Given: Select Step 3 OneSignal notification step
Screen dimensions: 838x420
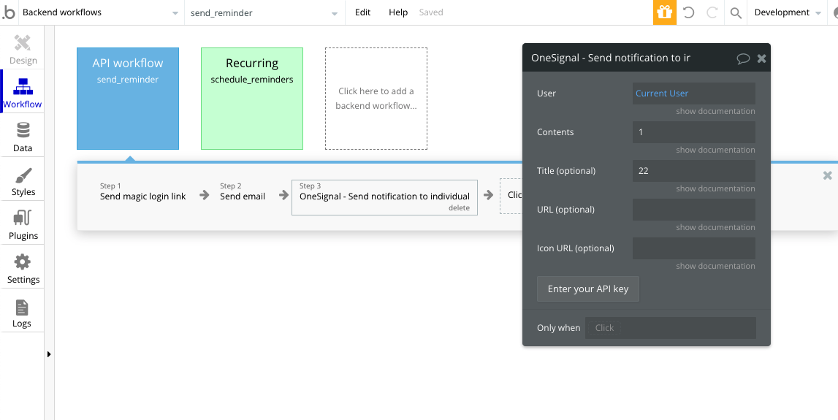Looking at the screenshot, I should pyautogui.click(x=384, y=196).
